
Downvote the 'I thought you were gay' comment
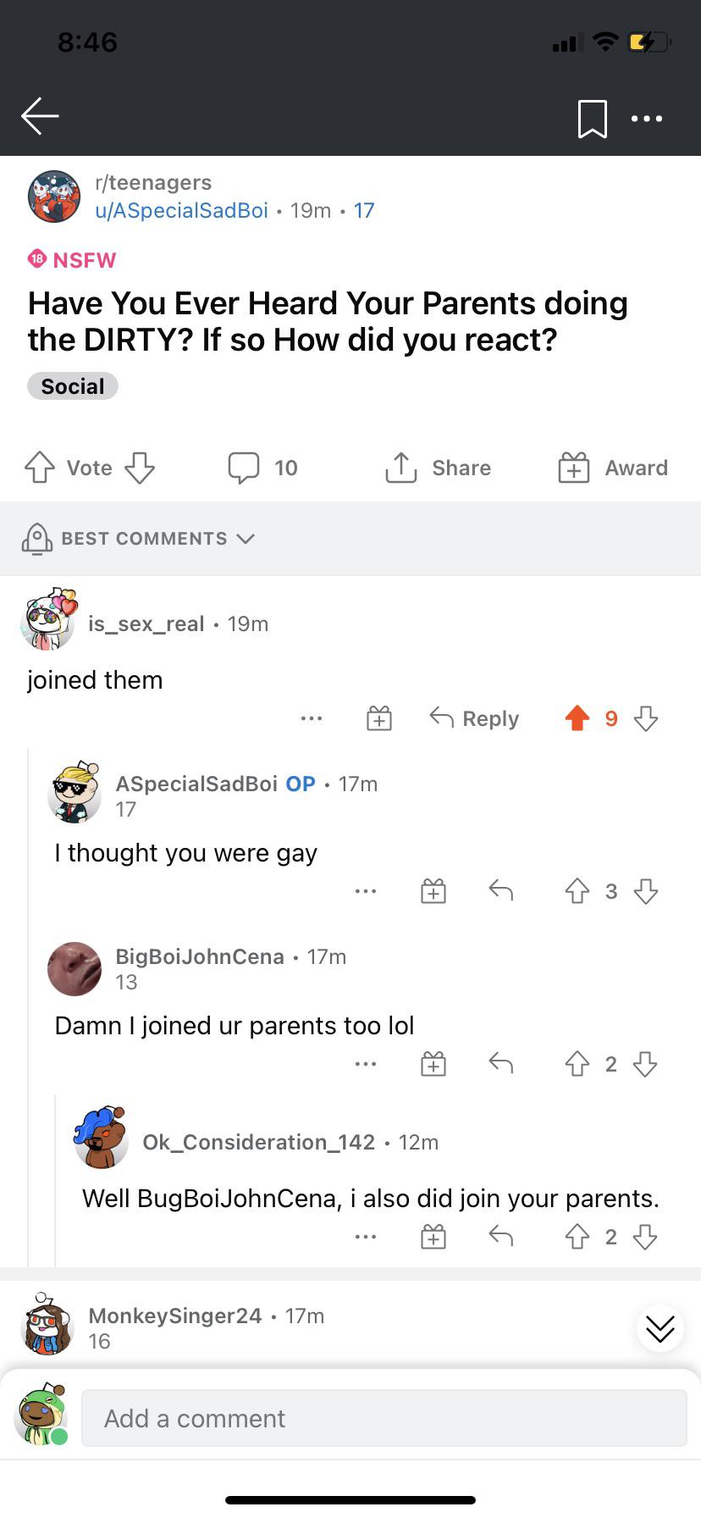tap(645, 890)
